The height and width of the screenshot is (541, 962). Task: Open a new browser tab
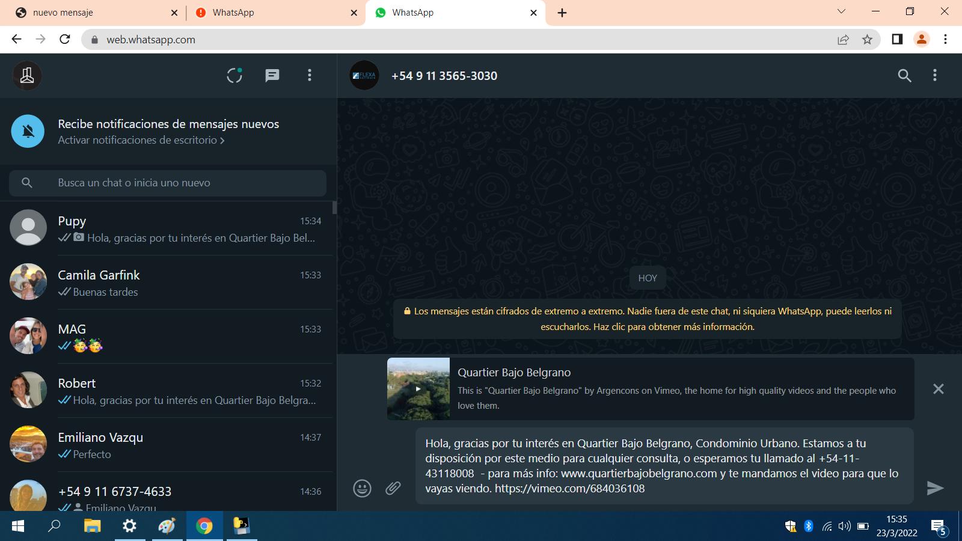pos(562,13)
